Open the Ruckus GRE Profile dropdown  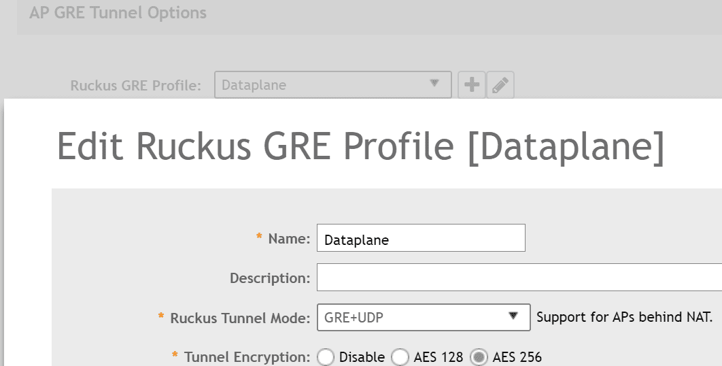click(333, 85)
